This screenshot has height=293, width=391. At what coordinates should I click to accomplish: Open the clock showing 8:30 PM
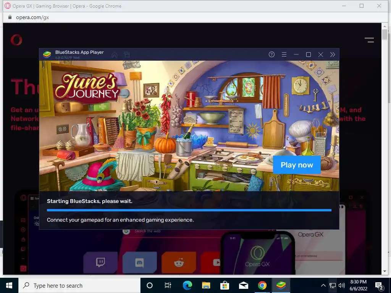pos(358,285)
